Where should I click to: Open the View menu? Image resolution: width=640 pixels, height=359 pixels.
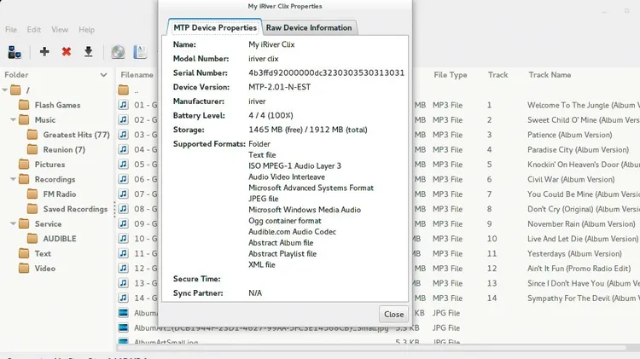pos(60,29)
